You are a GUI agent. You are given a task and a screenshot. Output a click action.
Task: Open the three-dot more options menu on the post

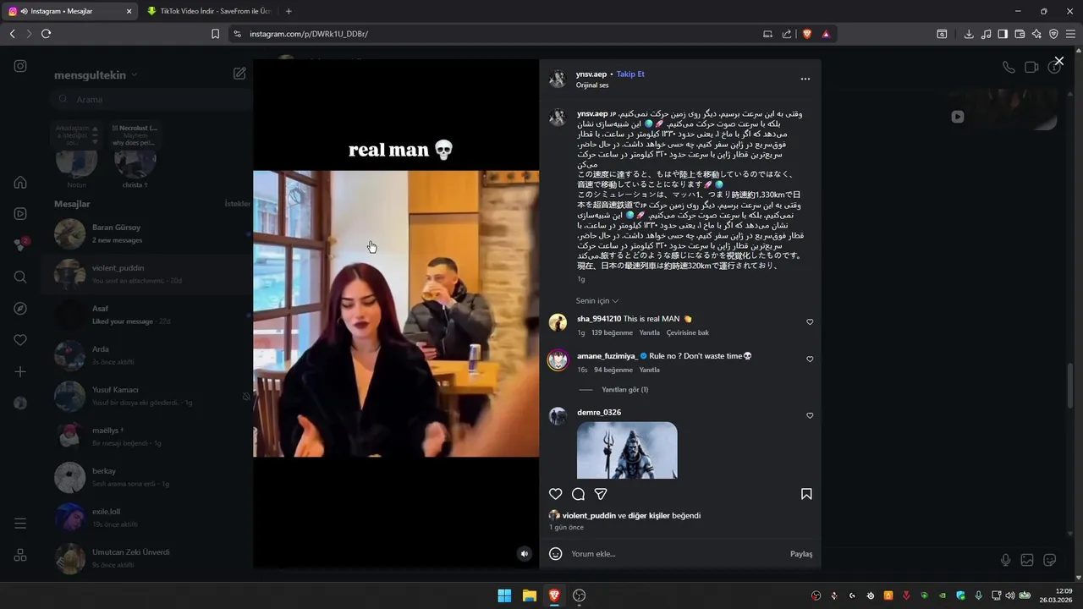(x=805, y=79)
